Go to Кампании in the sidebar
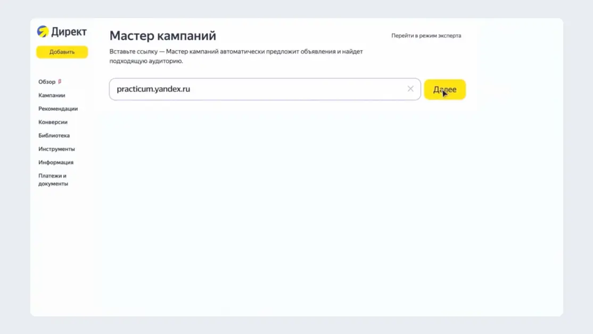 point(52,95)
